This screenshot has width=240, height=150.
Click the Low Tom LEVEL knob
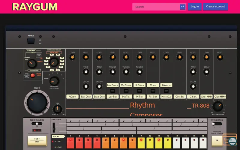(113, 57)
